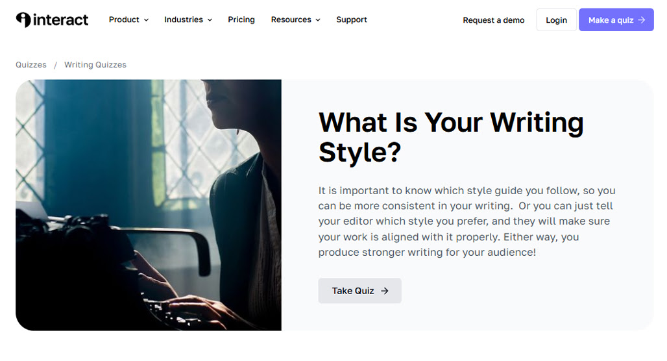Click the Login button
This screenshot has width=667, height=361.
557,19
